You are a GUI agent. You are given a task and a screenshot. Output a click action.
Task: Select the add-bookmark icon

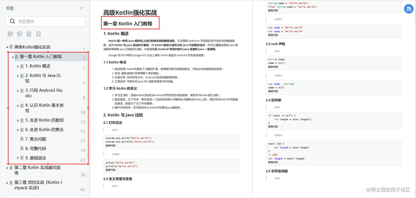29,34
